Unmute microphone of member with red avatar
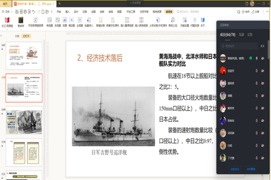Screen dimensions: 271x180 257,71
